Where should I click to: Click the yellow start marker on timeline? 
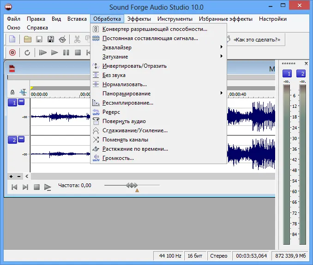(32, 88)
